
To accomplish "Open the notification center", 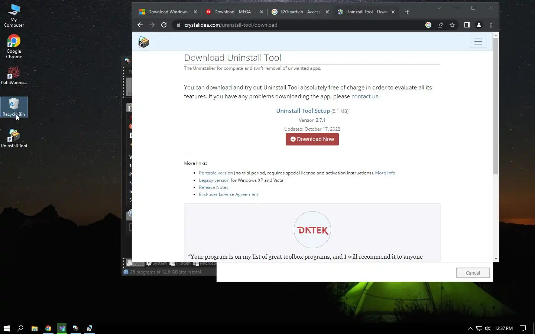I will tap(523, 328).
